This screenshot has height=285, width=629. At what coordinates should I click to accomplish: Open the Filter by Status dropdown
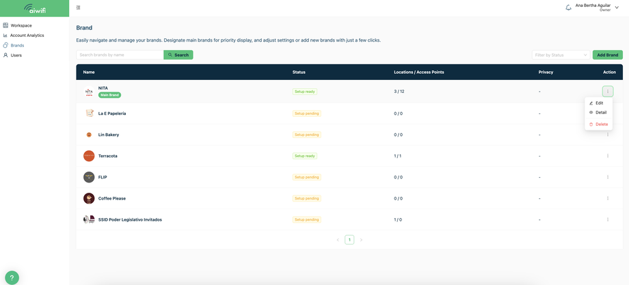point(561,55)
